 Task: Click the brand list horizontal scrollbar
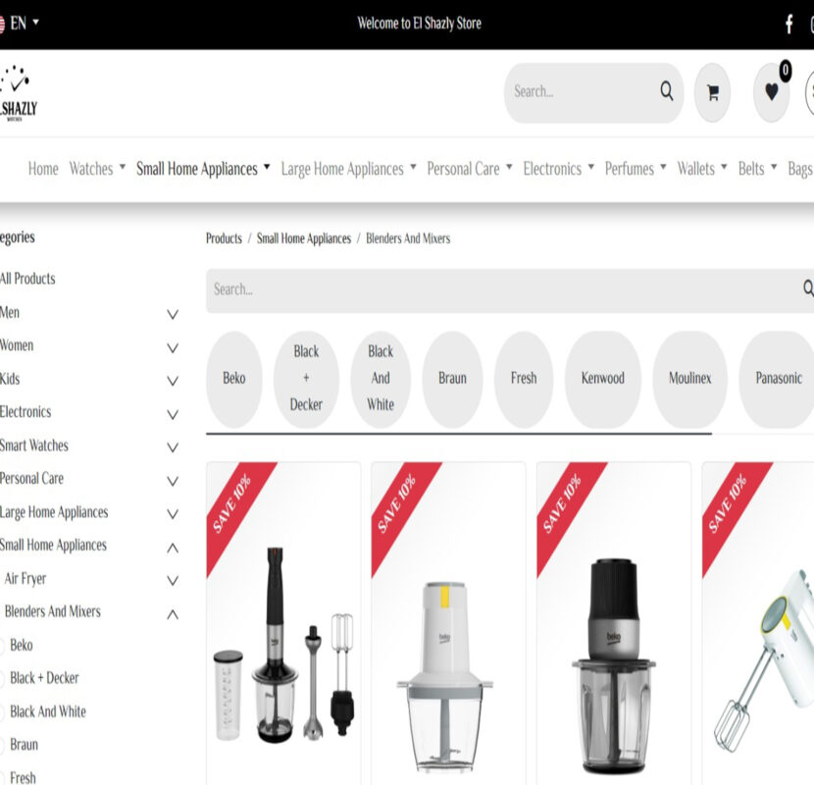(x=458, y=434)
